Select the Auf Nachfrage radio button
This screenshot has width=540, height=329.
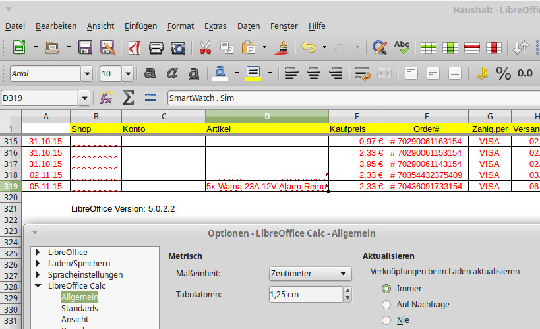pos(386,305)
